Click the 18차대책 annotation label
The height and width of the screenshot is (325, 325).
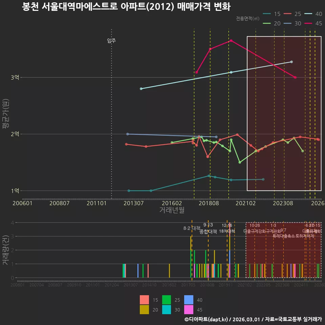[x=227, y=231]
